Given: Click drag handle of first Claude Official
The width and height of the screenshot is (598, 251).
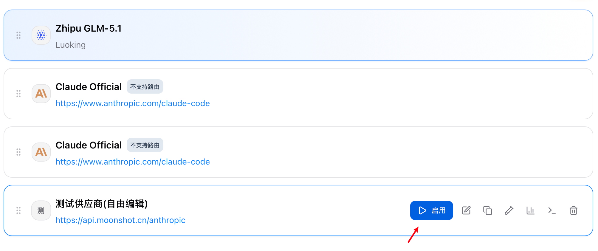Looking at the screenshot, I should pyautogui.click(x=18, y=94).
